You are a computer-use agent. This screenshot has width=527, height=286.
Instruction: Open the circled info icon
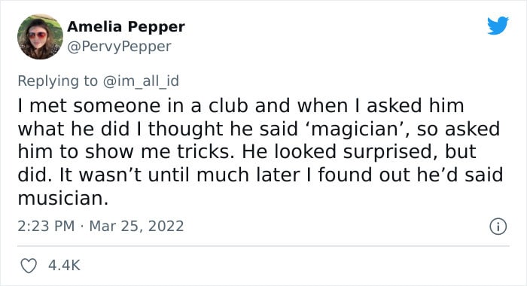pyautogui.click(x=498, y=227)
